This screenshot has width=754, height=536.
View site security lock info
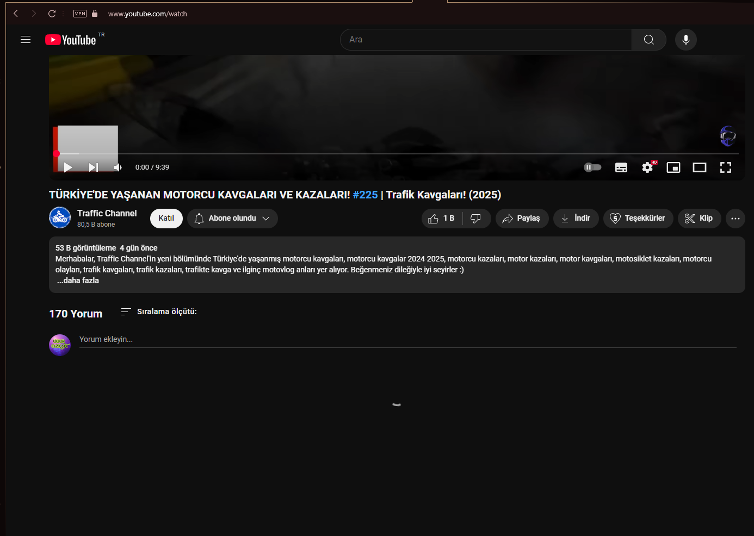click(x=95, y=14)
